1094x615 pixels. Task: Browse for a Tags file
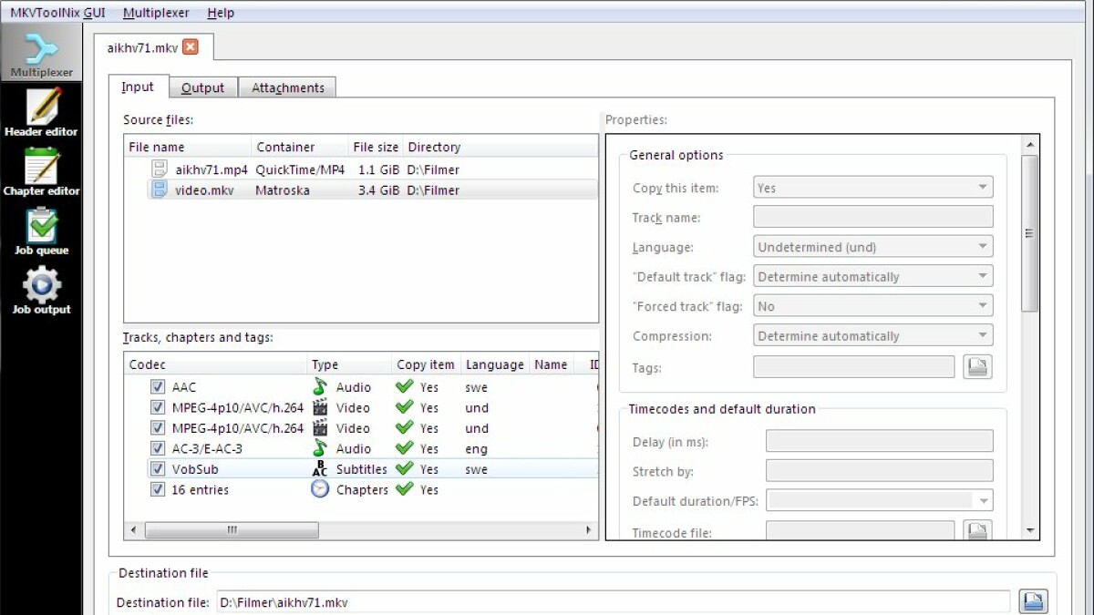coord(977,367)
